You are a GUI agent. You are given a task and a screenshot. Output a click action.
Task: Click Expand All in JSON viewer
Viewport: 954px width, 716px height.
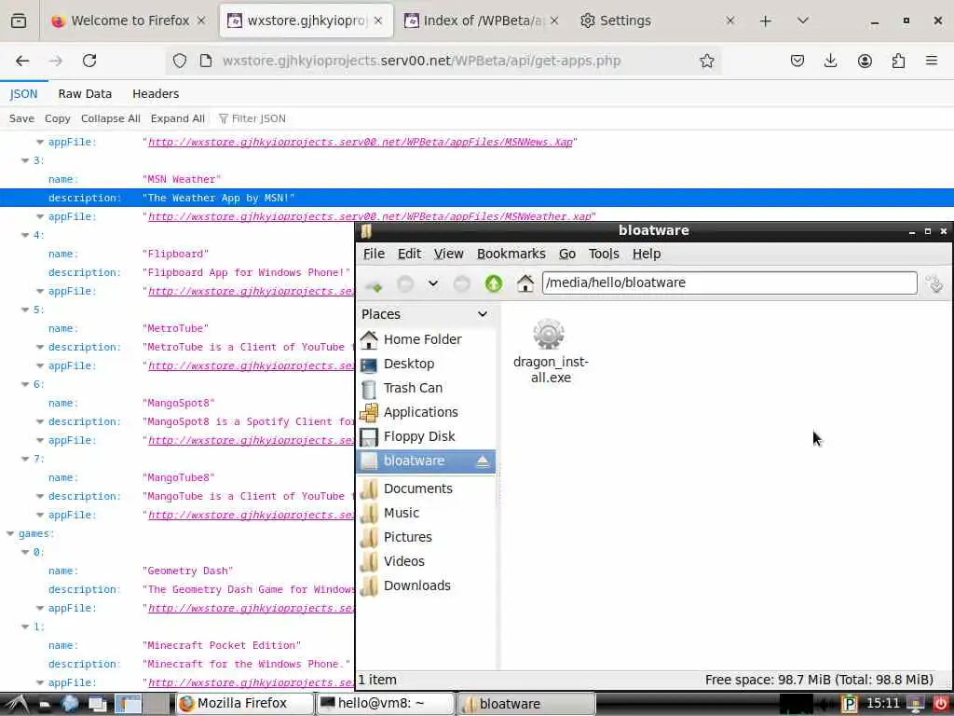click(x=177, y=118)
